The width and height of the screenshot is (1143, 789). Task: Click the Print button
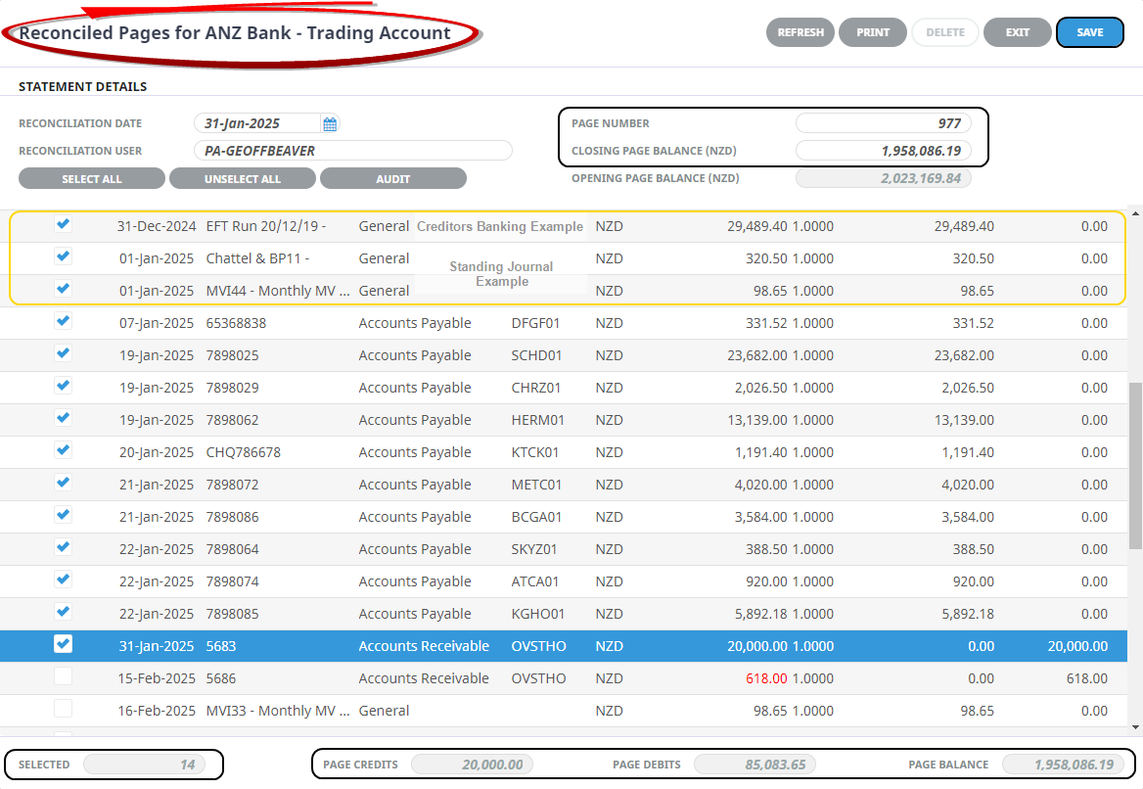click(x=873, y=32)
